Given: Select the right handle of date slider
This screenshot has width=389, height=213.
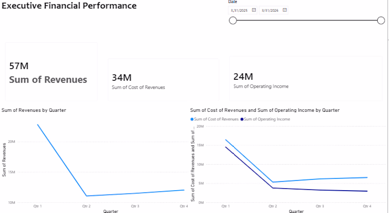Looking at the screenshot, I should [381, 20].
